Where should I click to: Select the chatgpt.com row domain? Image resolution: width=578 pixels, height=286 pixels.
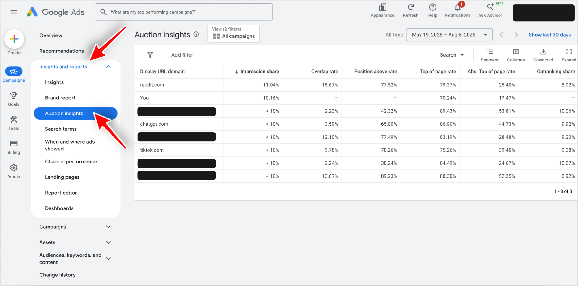pos(154,124)
